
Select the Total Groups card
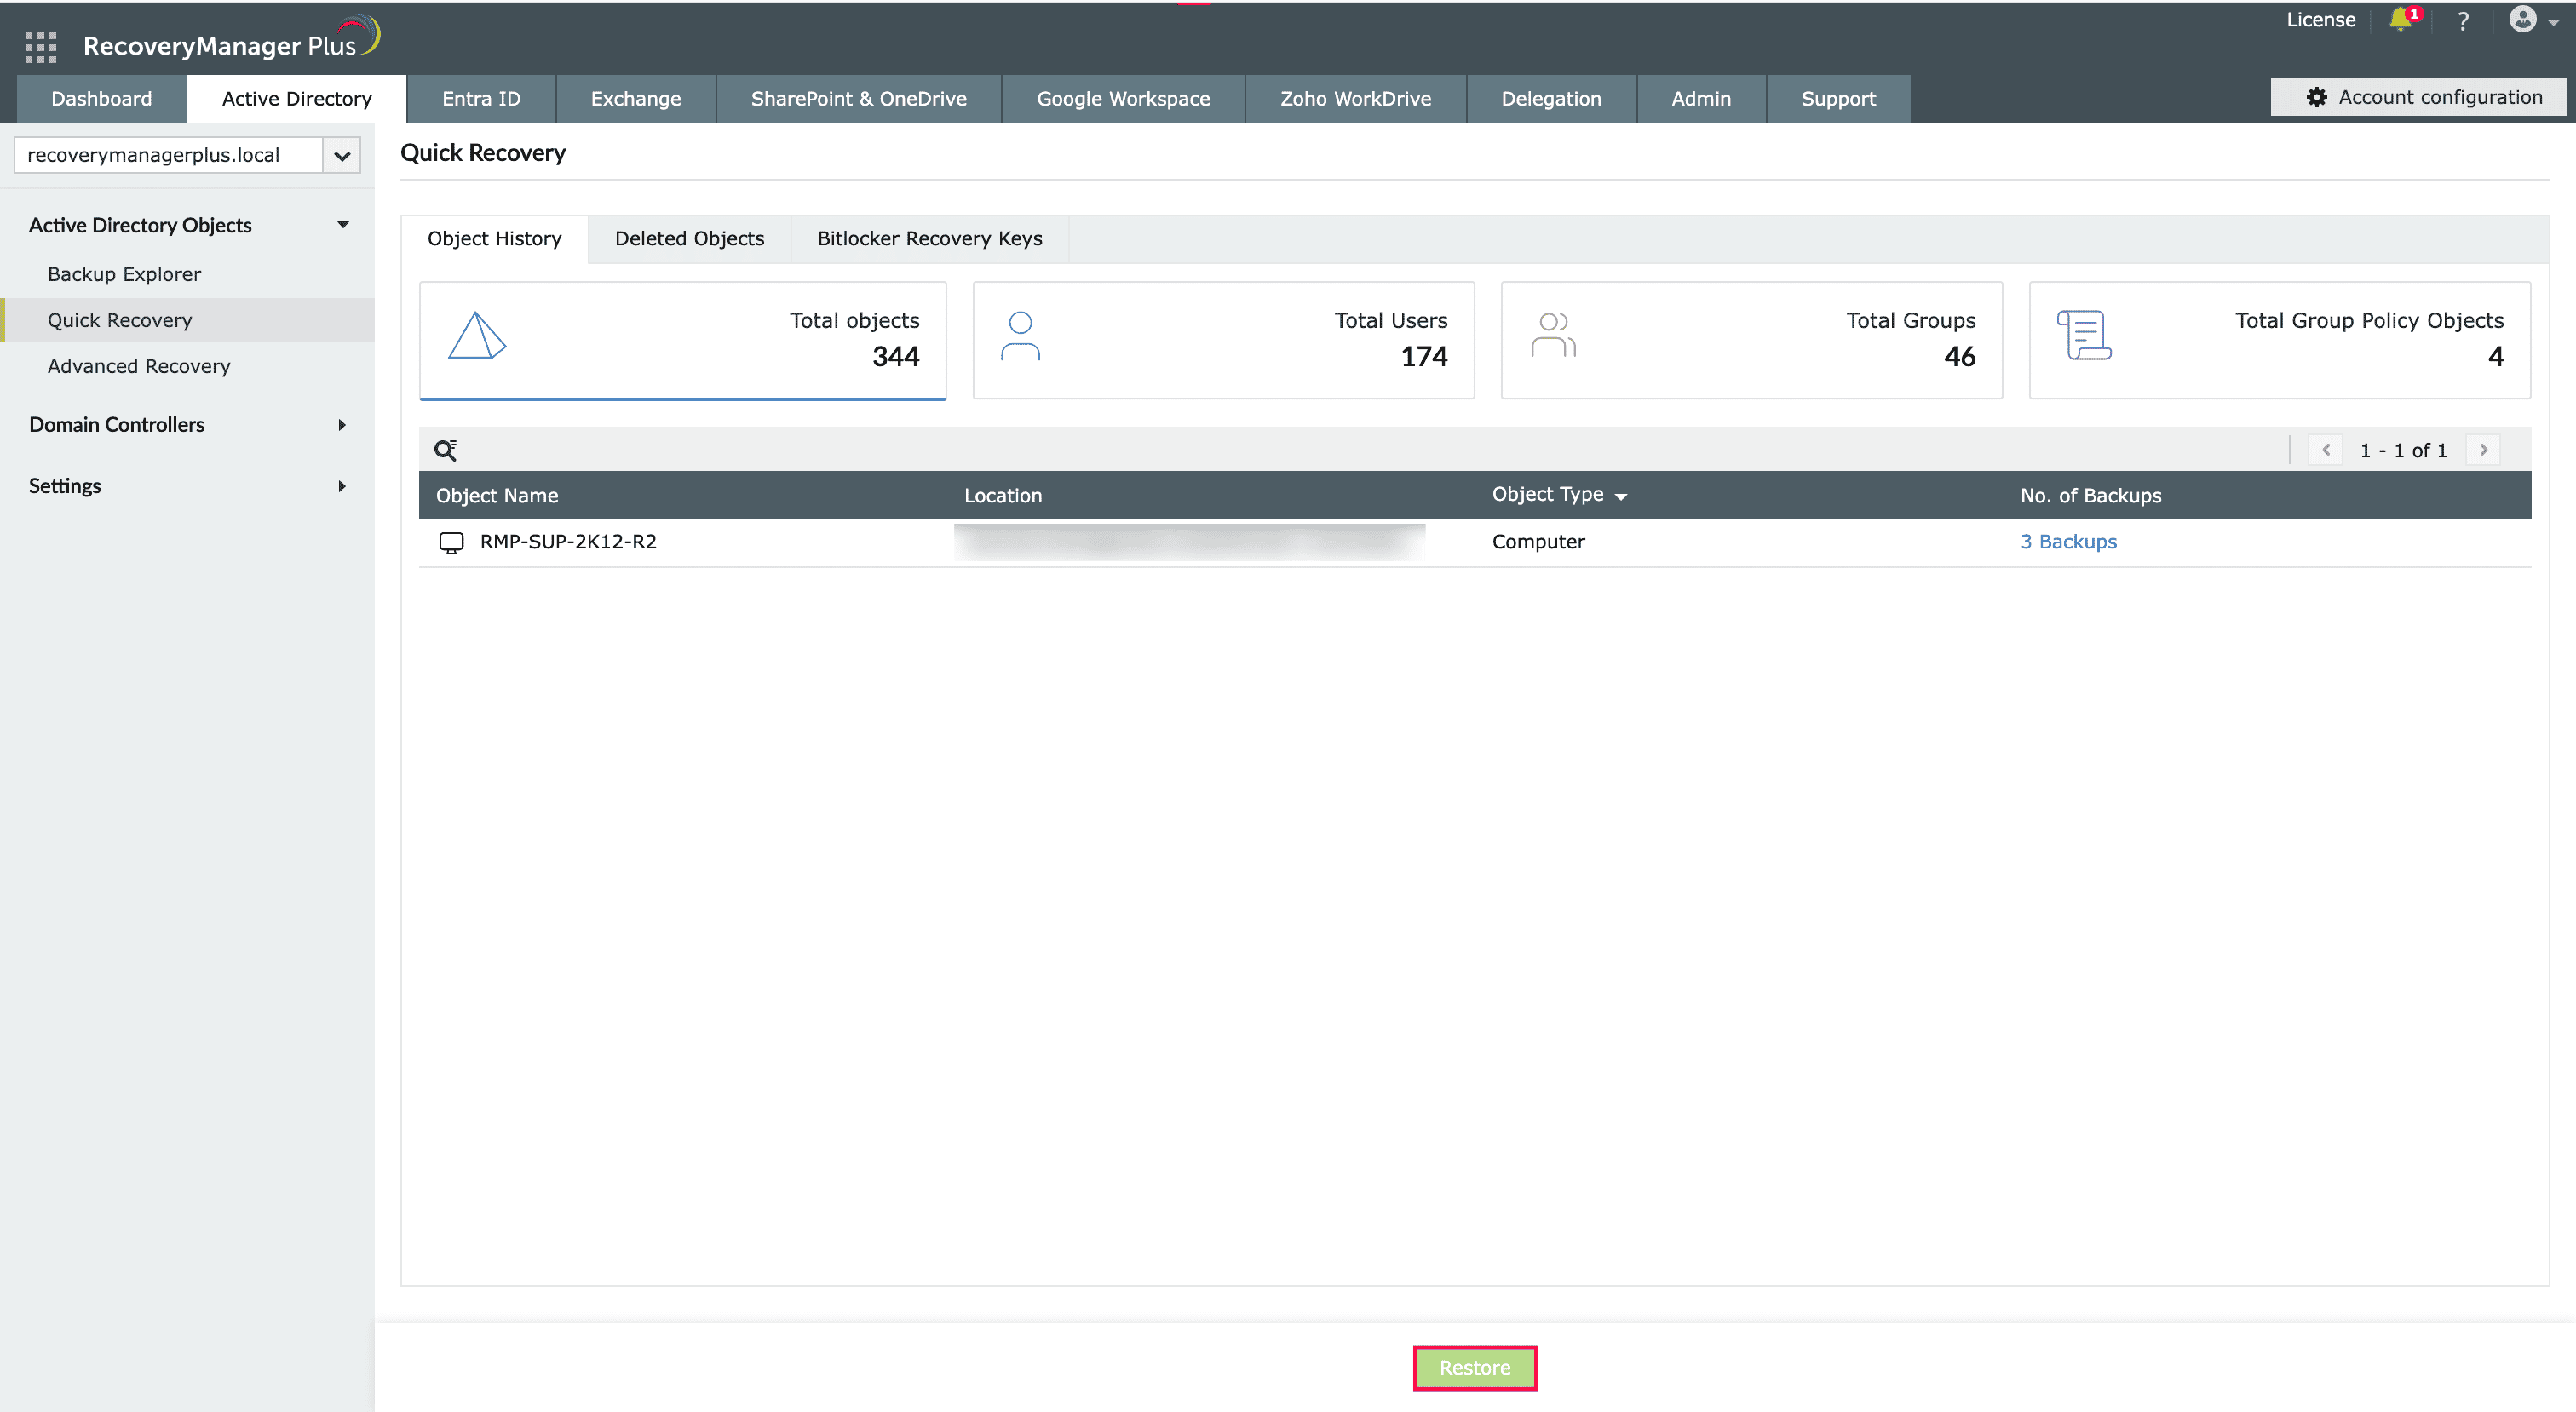[1751, 339]
